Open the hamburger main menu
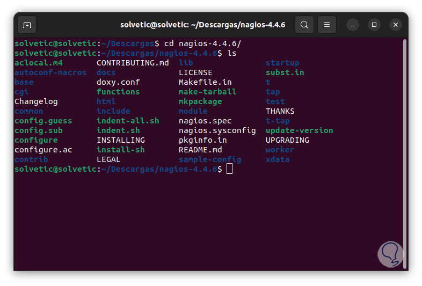Viewport: 422px width, 286px height. pyautogui.click(x=327, y=25)
